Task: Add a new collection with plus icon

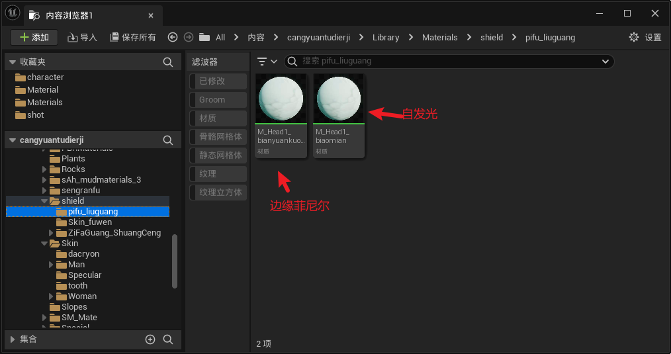Action: [150, 339]
